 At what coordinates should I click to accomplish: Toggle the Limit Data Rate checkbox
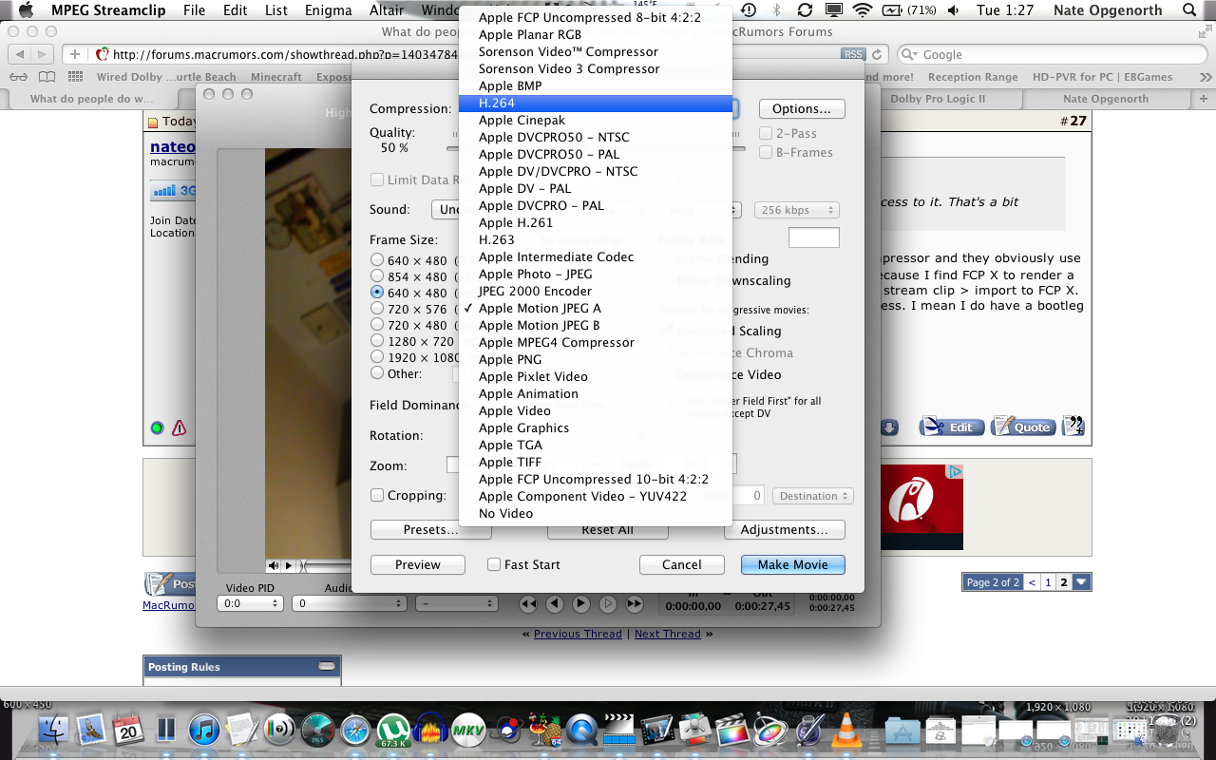coord(377,180)
